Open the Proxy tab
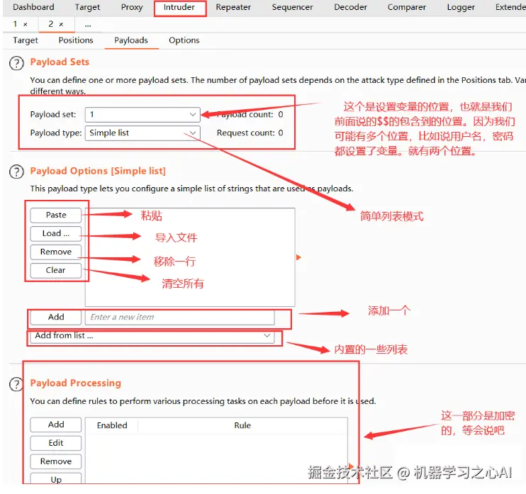 tap(132, 7)
